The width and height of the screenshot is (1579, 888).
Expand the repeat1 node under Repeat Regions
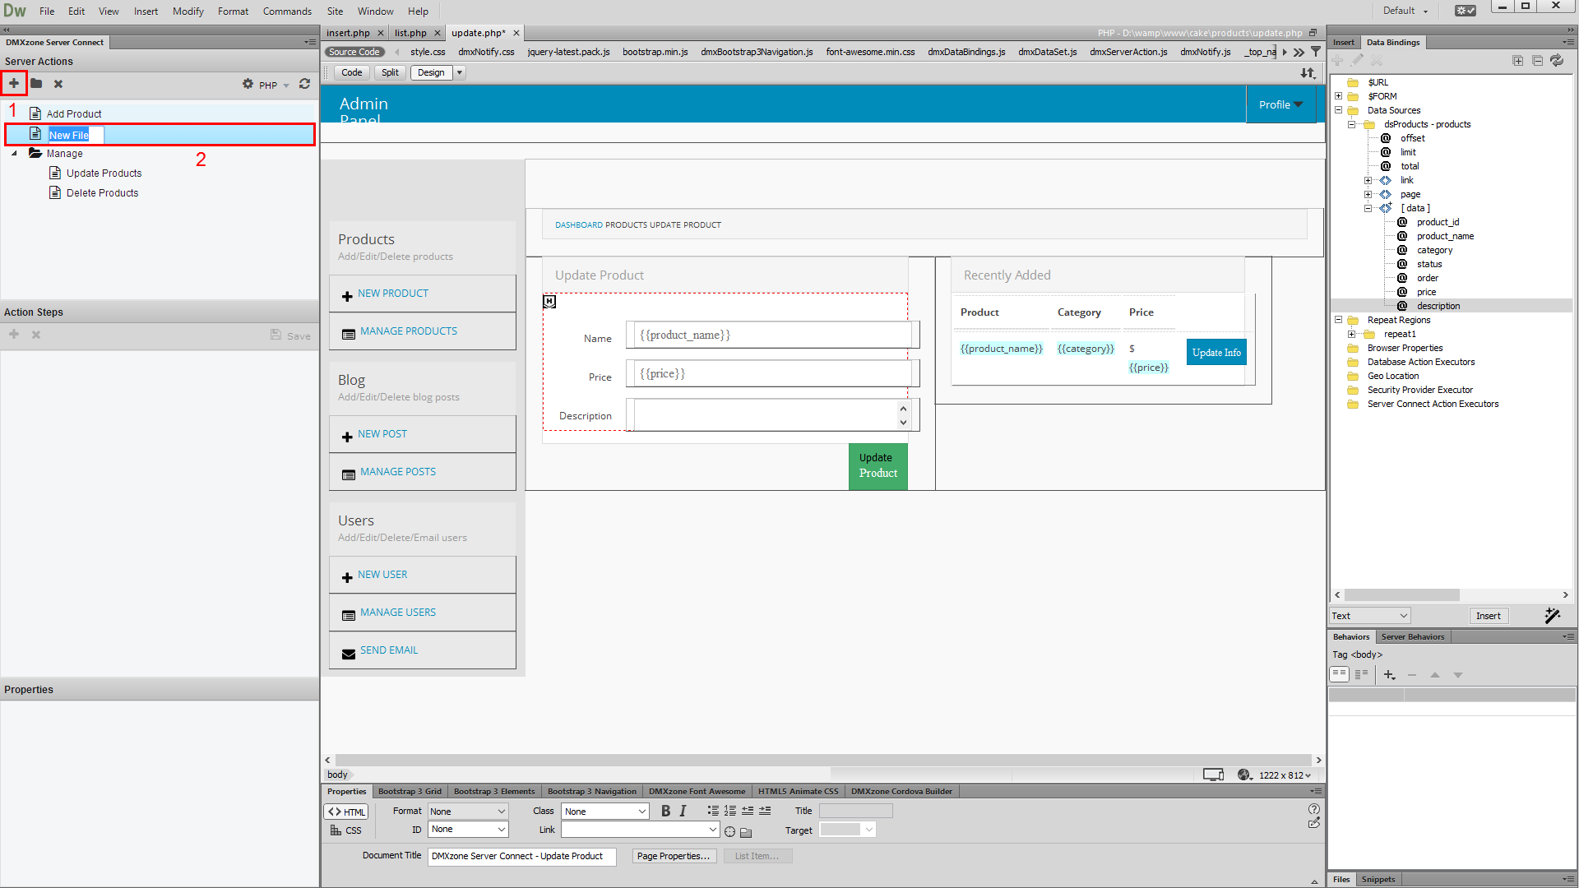[1351, 334]
